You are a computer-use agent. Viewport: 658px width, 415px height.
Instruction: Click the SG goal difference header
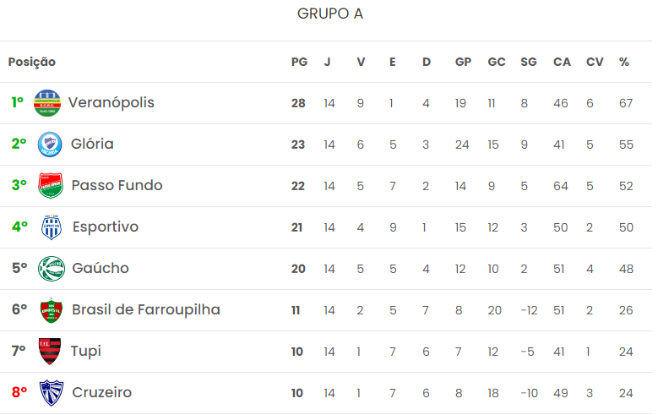529,62
